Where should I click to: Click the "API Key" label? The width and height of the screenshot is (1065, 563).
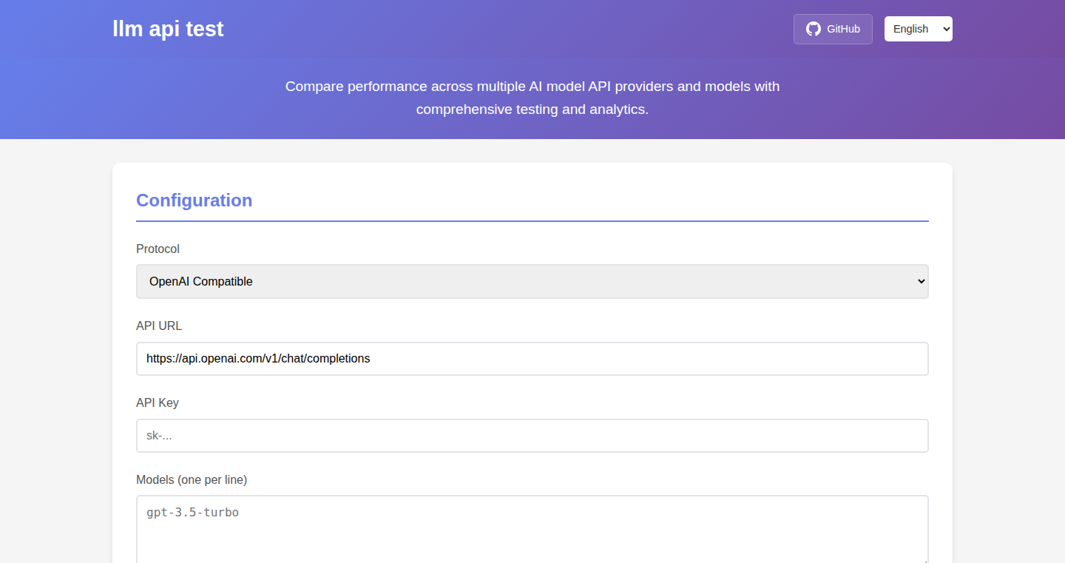click(158, 402)
